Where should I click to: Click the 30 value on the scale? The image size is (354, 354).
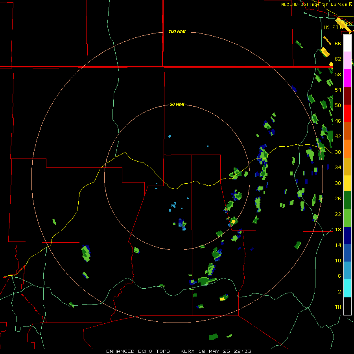(x=338, y=183)
